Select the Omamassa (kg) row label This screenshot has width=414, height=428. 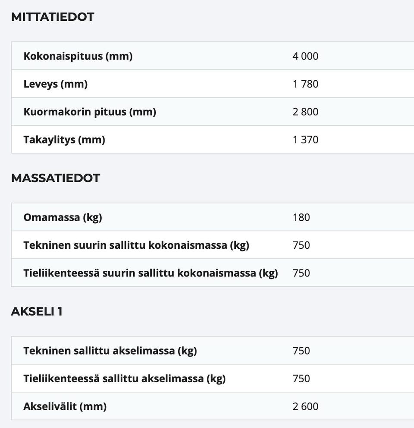(63, 217)
